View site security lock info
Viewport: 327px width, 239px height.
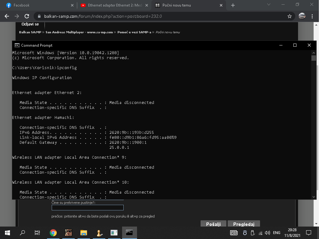pos(39,16)
